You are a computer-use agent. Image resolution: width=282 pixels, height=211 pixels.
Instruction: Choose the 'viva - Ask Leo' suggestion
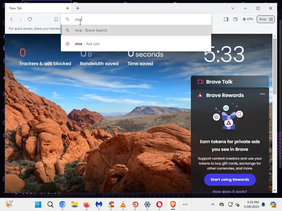coord(136,44)
